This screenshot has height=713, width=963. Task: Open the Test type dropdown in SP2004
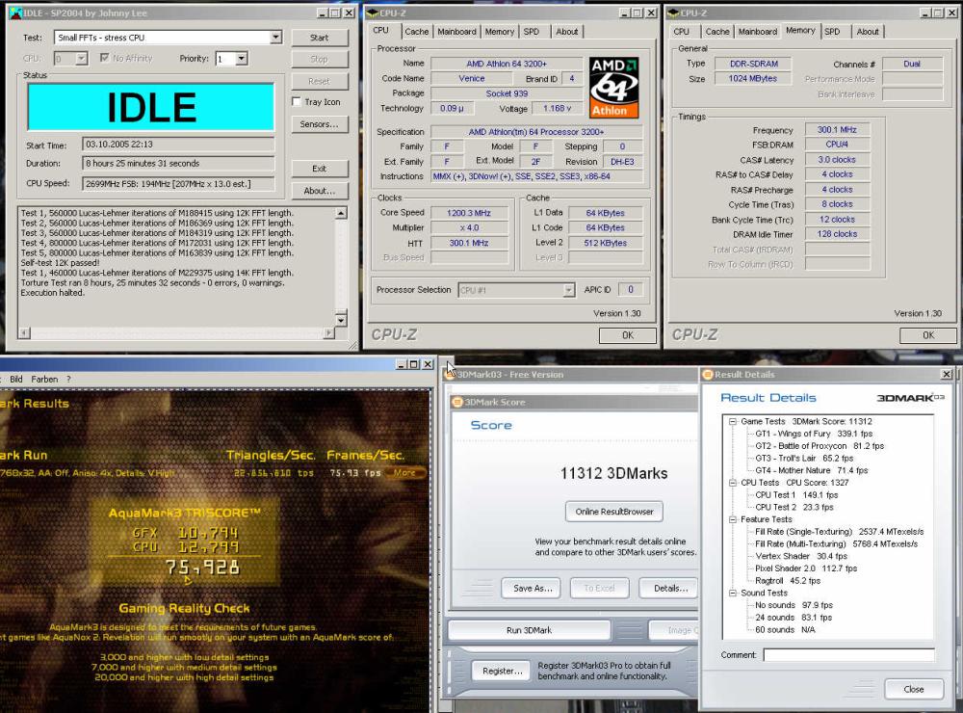[x=275, y=38]
